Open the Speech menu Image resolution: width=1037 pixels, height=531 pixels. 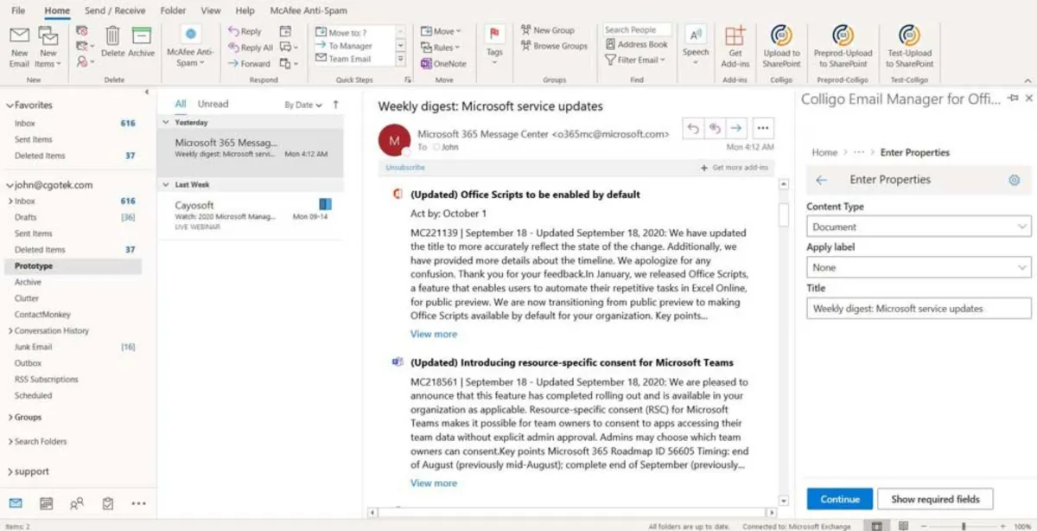696,42
